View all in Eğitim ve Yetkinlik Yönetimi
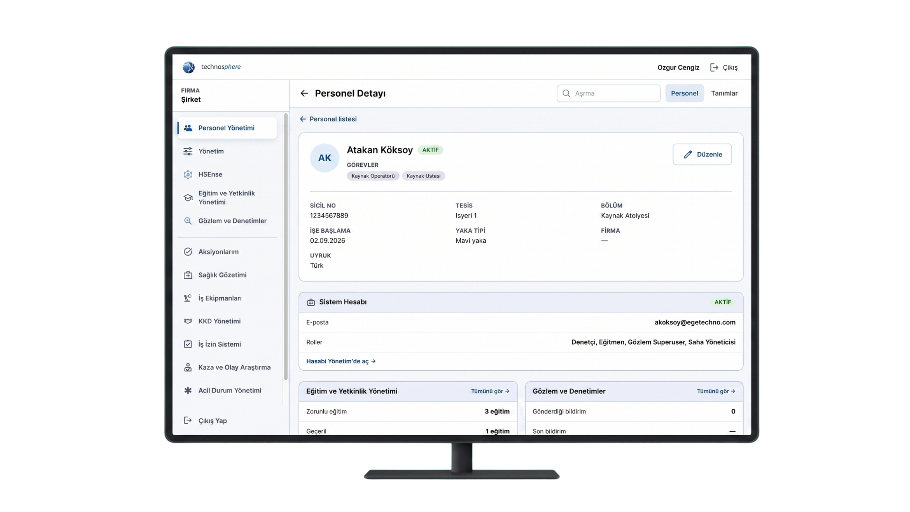910x512 pixels. (x=490, y=391)
